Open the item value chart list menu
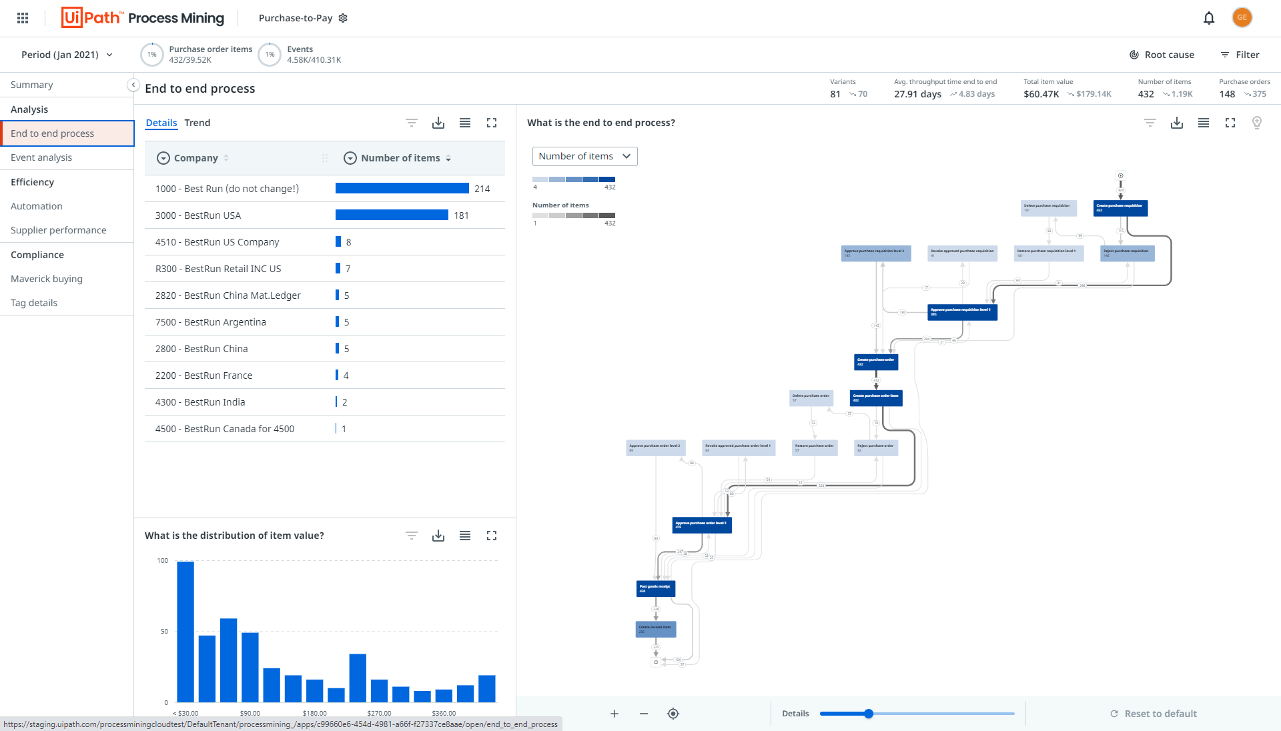Image resolution: width=1281 pixels, height=731 pixels. (x=465, y=536)
